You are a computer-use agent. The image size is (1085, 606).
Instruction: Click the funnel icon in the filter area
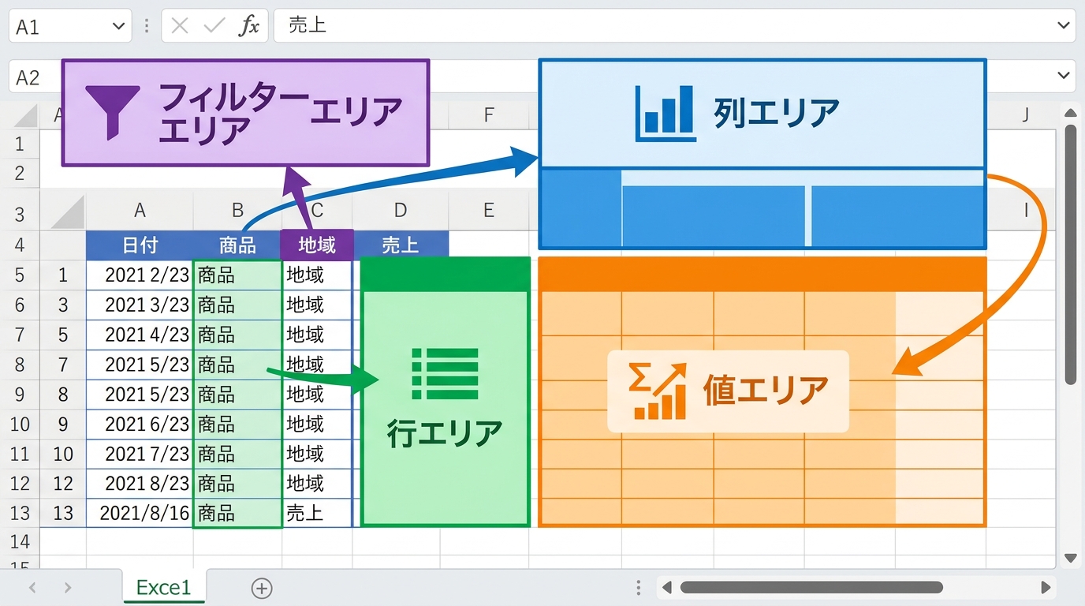(x=113, y=112)
